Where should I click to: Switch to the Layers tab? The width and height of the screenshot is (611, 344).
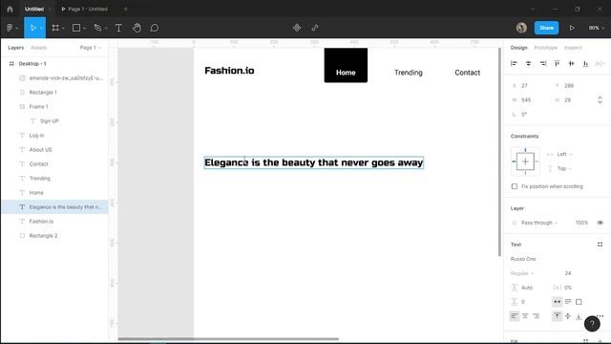tap(16, 48)
